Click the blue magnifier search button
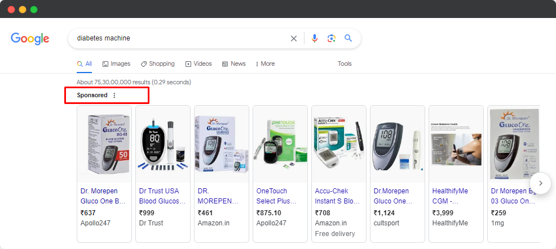Screen dimensions: 556x249 348,38
